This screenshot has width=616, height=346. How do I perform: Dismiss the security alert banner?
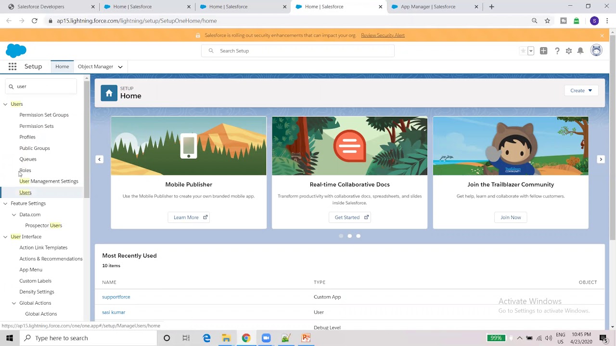602,36
